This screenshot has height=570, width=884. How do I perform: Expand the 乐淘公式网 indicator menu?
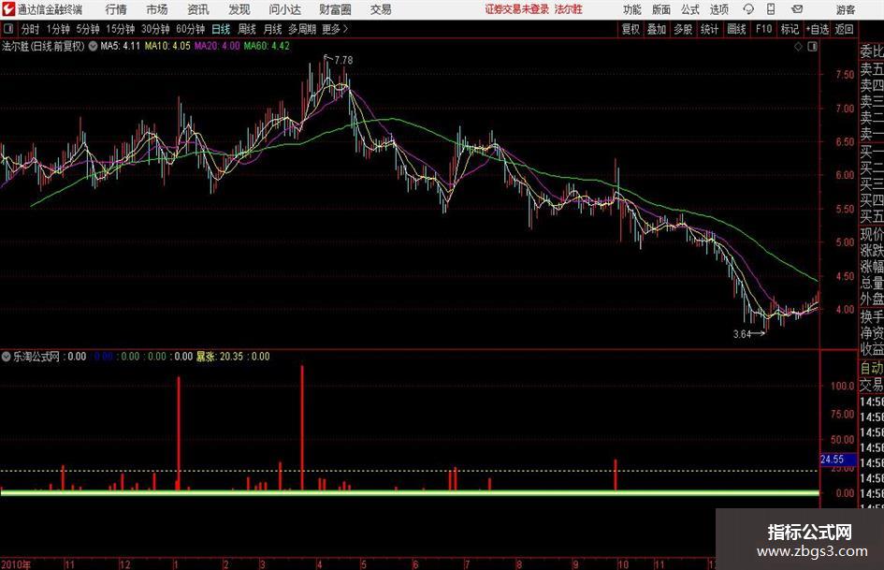click(7, 357)
